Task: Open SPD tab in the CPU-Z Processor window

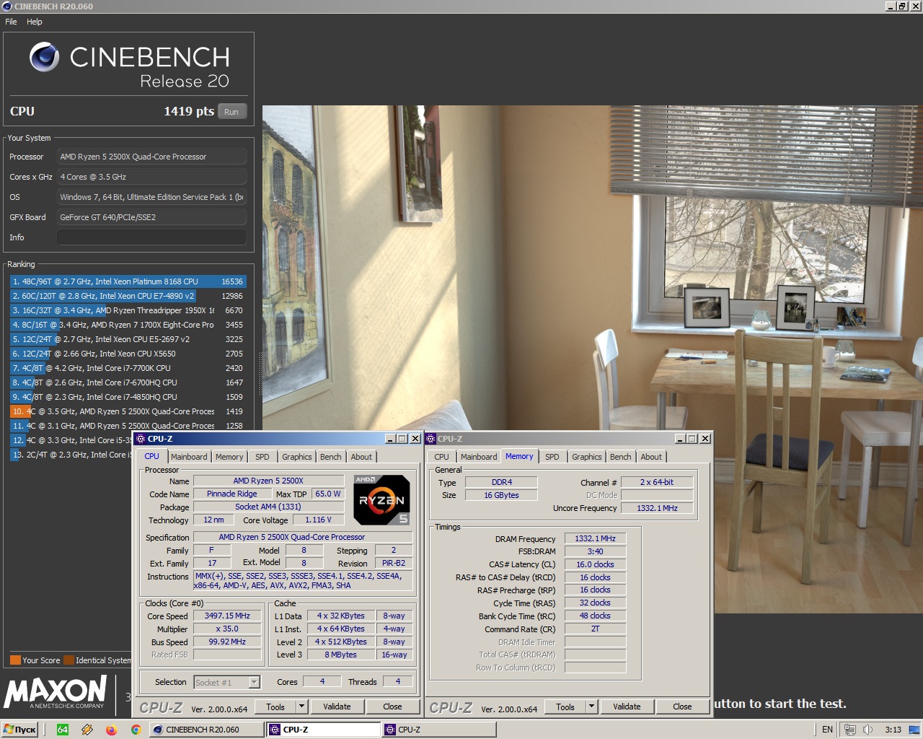Action: pyautogui.click(x=262, y=457)
